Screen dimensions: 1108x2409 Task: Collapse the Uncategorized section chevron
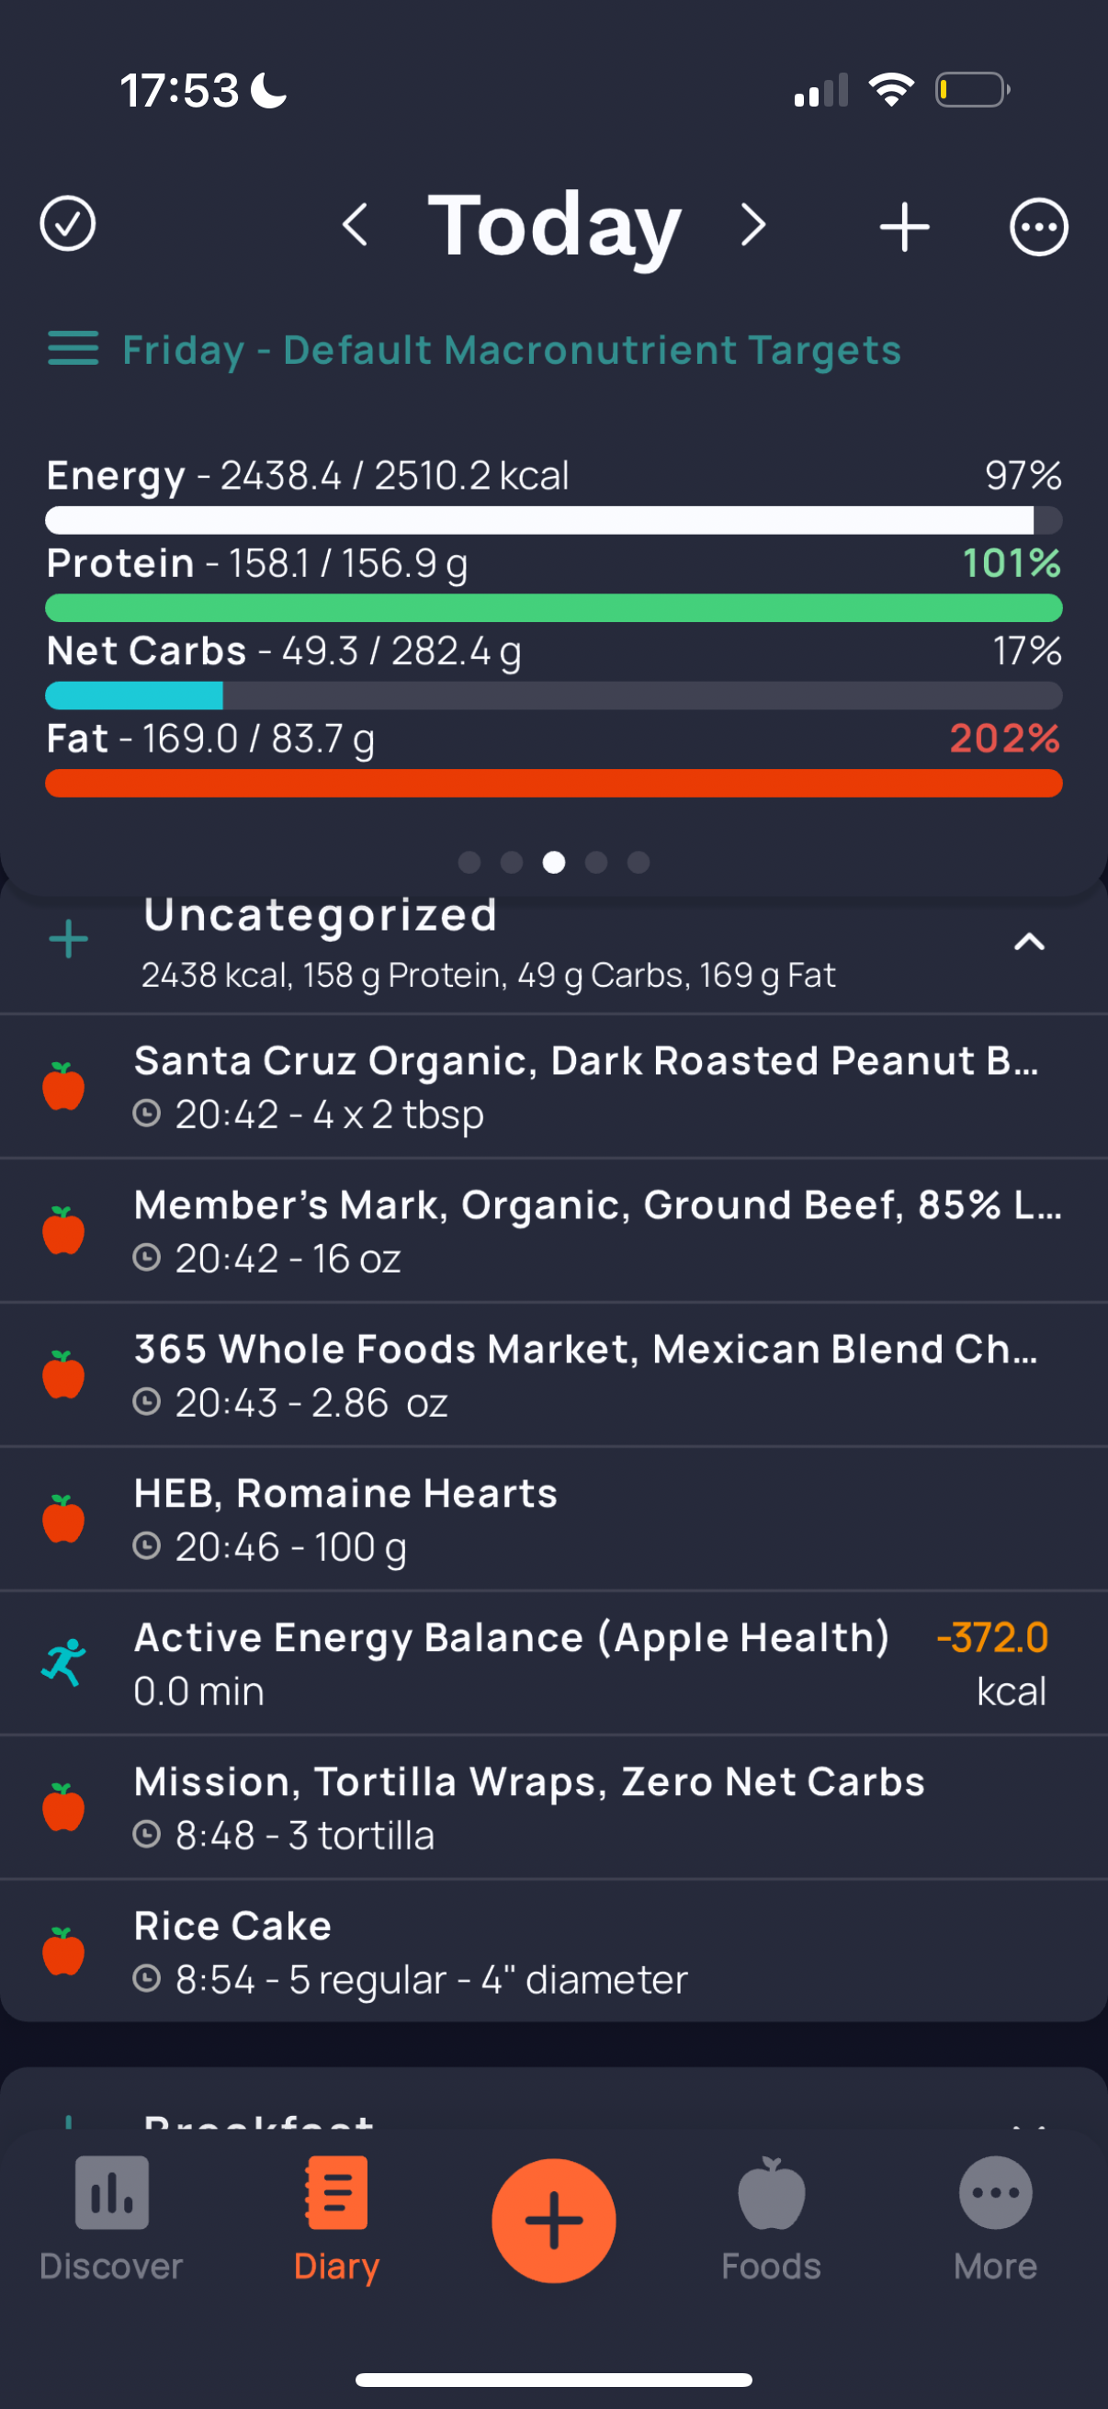[1028, 941]
